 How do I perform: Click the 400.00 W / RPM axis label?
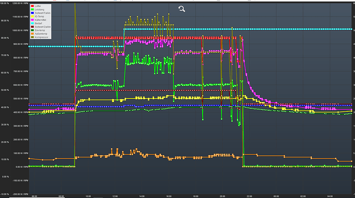pyautogui.click(x=21, y=112)
